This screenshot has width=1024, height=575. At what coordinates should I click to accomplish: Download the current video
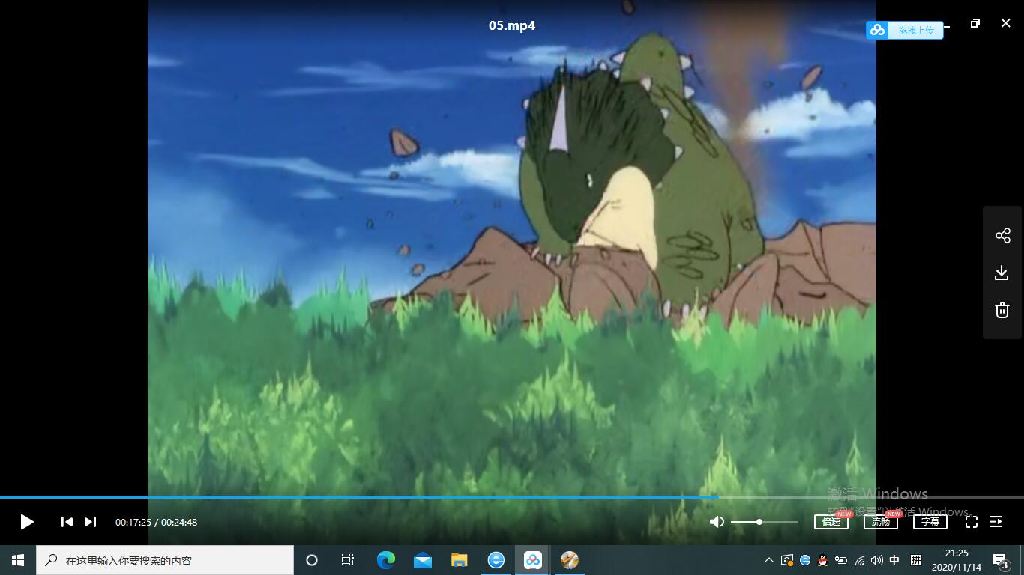click(1002, 273)
